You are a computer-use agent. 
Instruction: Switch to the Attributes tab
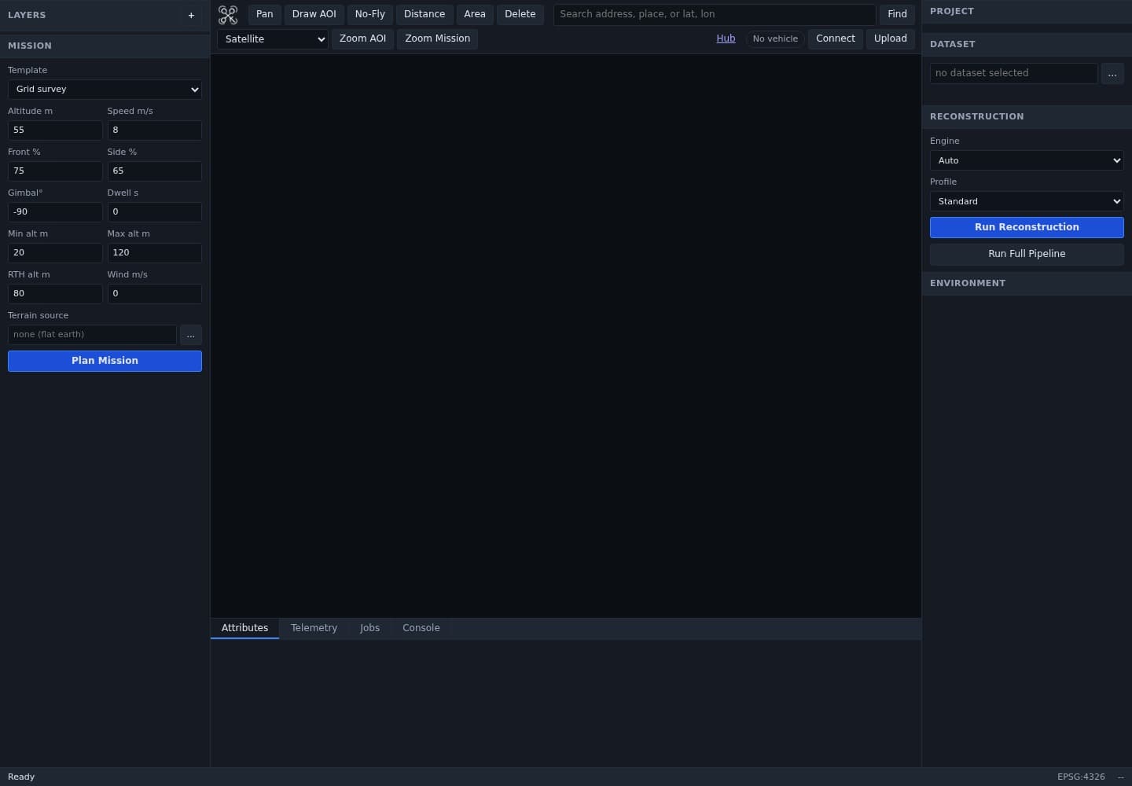[244, 628]
